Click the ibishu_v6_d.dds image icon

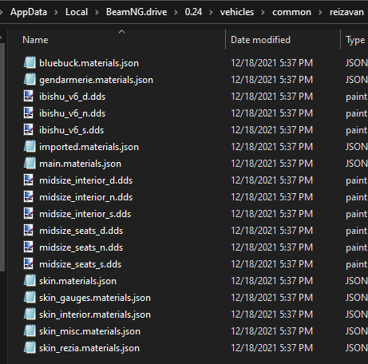[29, 96]
